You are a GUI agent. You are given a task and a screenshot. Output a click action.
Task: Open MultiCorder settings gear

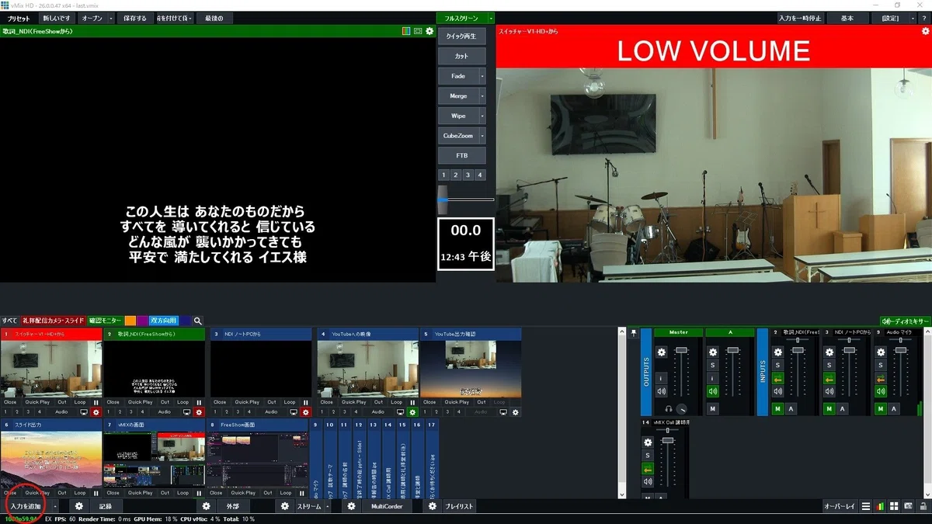pos(351,506)
